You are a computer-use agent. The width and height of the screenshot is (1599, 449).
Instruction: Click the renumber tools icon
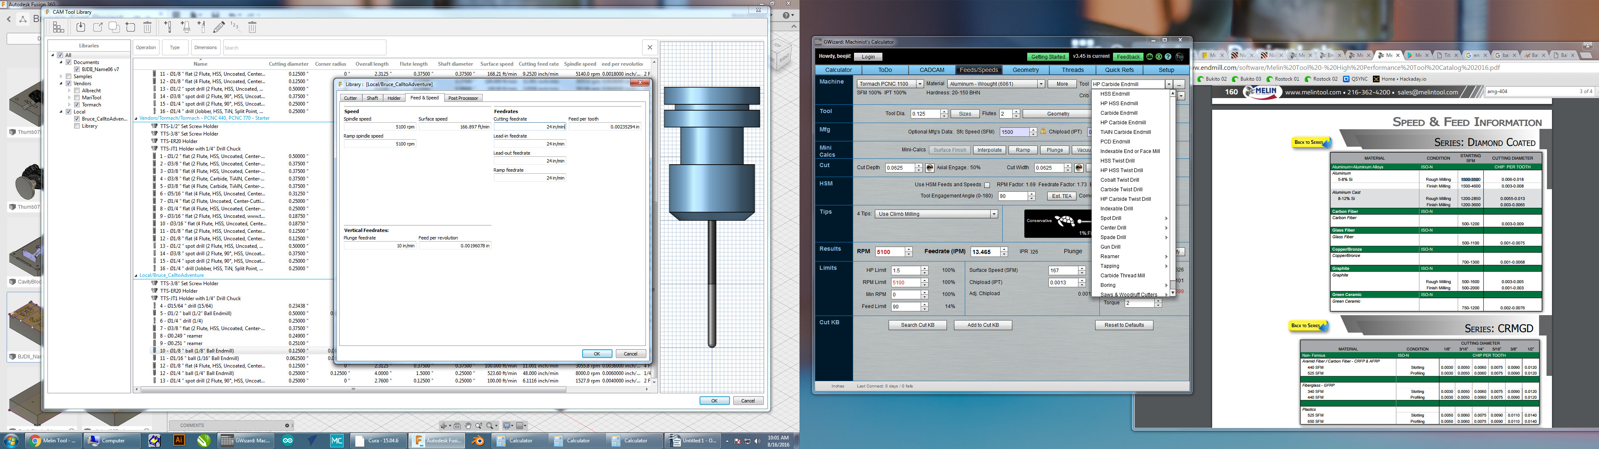pos(235,27)
